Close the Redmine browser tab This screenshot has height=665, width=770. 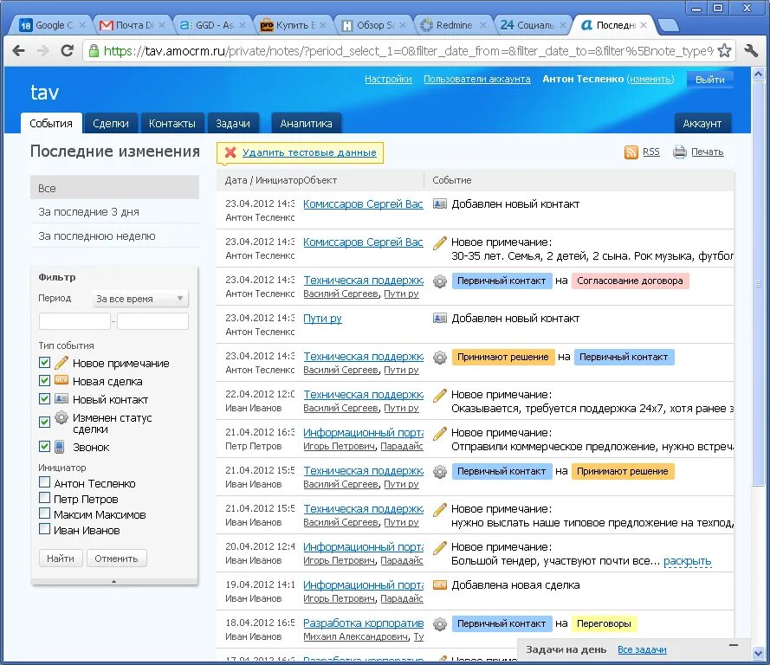483,25
